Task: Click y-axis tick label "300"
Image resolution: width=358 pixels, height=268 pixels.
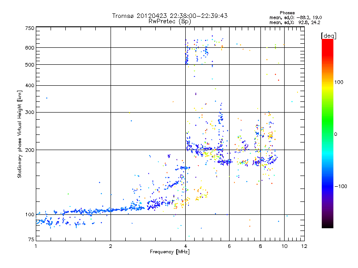Action: [x=30, y=112]
